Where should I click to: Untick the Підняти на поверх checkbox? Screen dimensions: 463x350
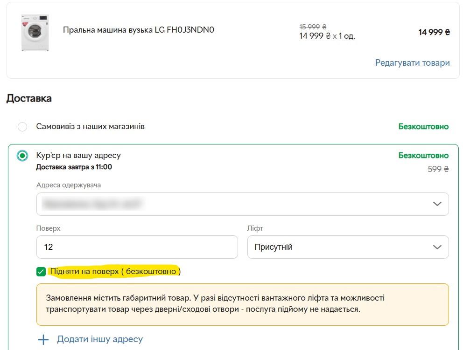coord(41,272)
